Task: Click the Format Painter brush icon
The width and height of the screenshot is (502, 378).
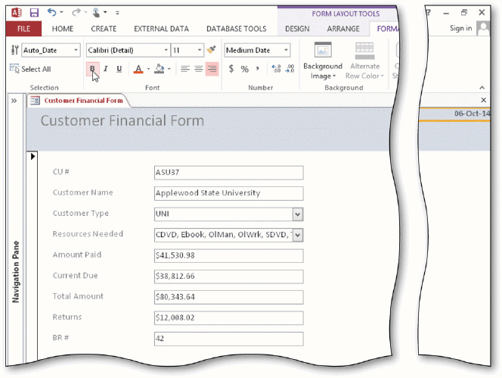Action: [211, 50]
